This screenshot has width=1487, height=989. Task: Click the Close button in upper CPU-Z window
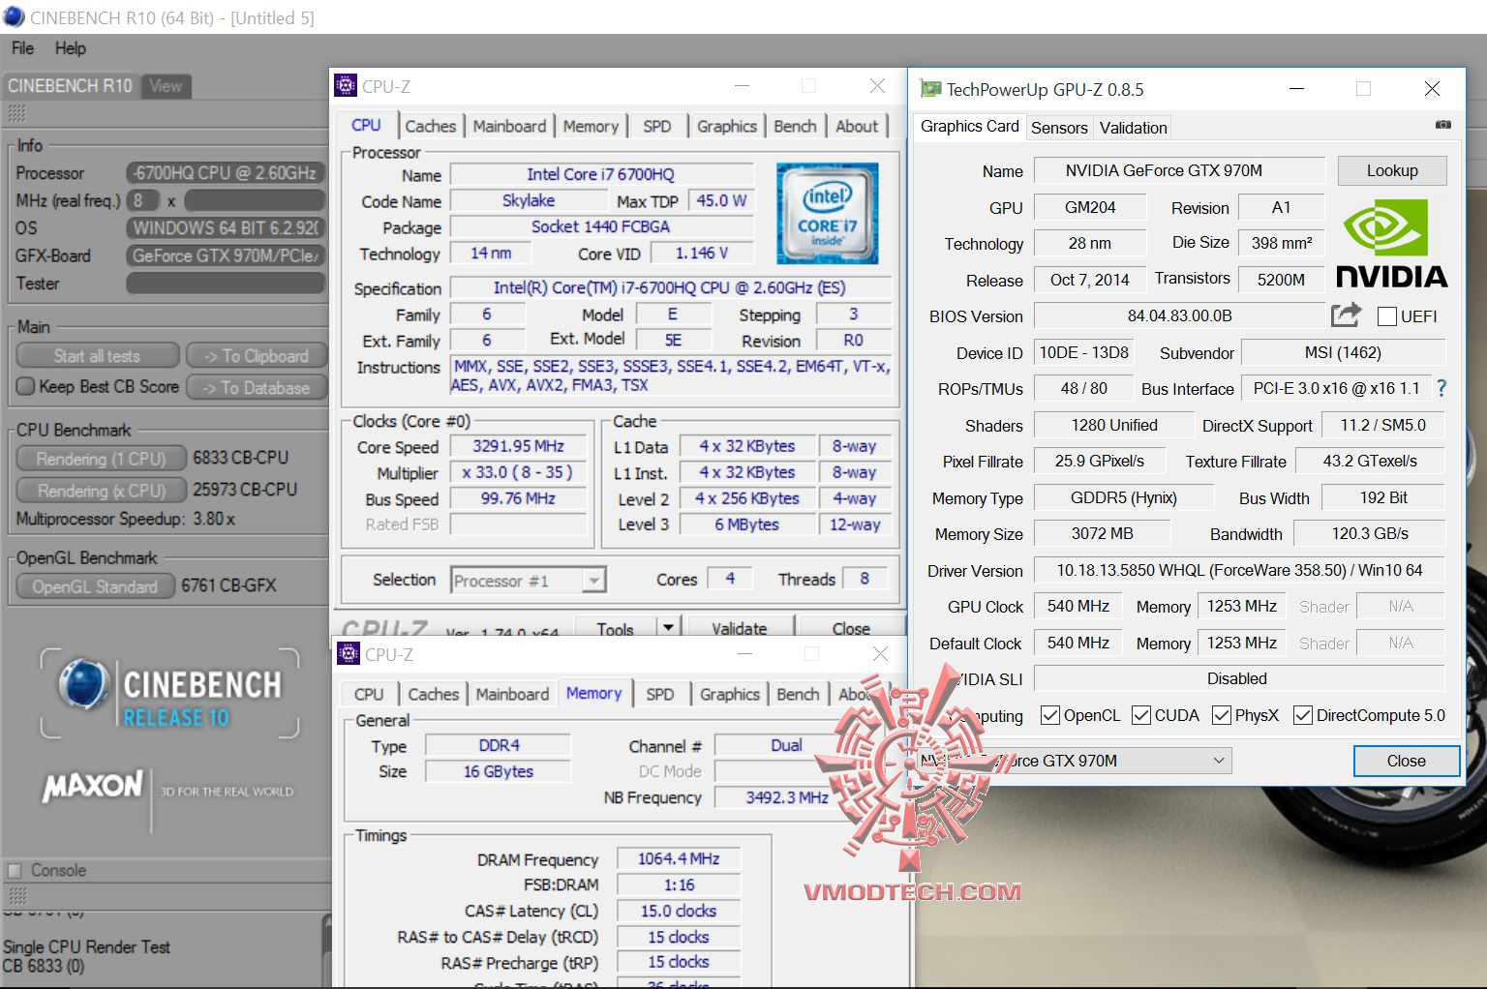coord(851,627)
